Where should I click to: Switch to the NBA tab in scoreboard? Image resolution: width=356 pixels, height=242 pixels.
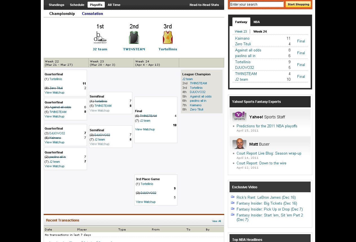(x=257, y=22)
